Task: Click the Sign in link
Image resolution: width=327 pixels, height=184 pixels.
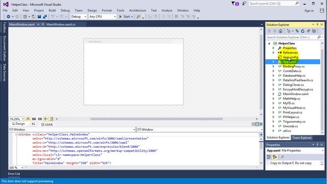Action: coord(309,11)
